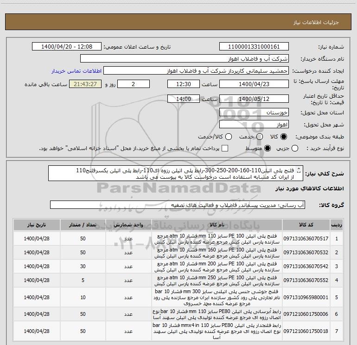
Task: Click the اطلاعات کالاهای مورد نیاز section title
Action: 310,188
